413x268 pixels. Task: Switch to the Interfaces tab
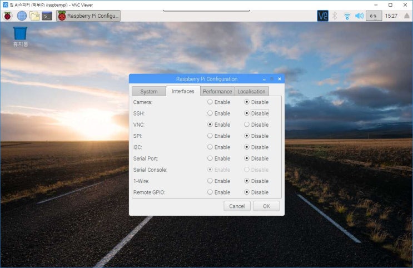183,91
